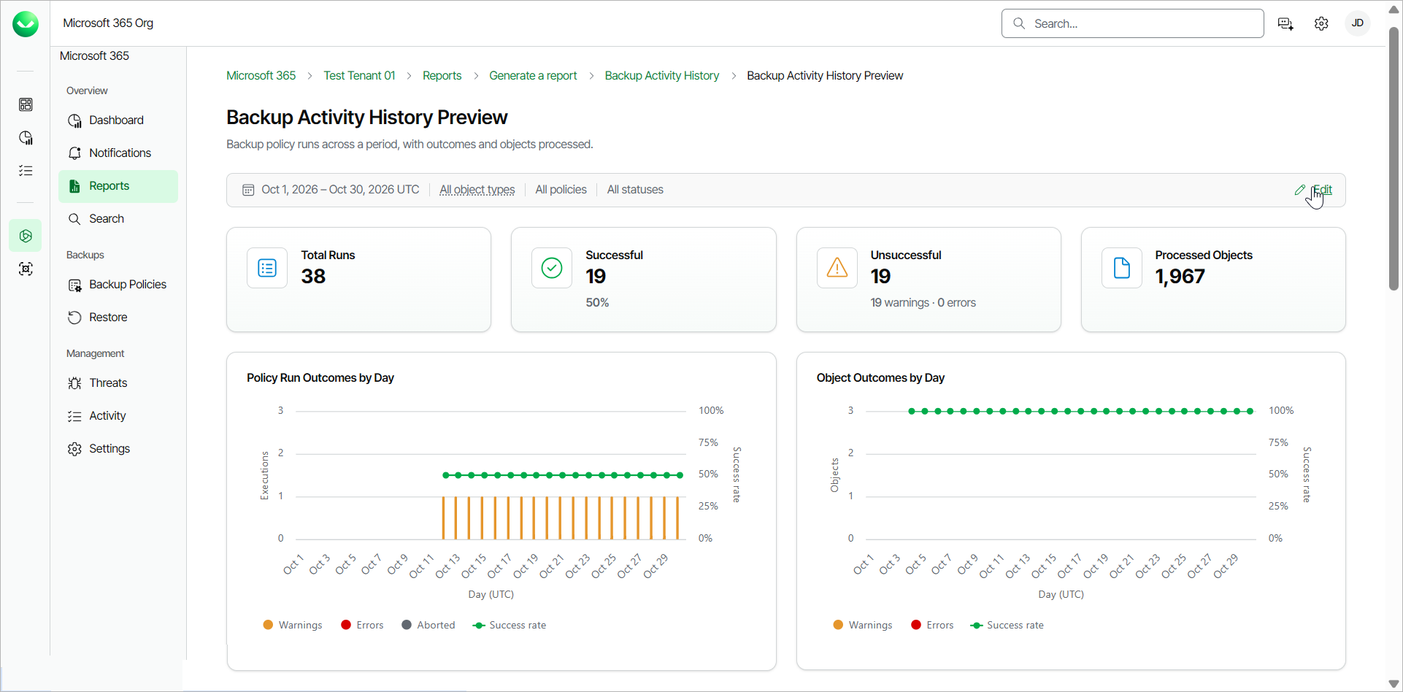Click the calendar icon beside date range
1403x692 pixels.
248,190
